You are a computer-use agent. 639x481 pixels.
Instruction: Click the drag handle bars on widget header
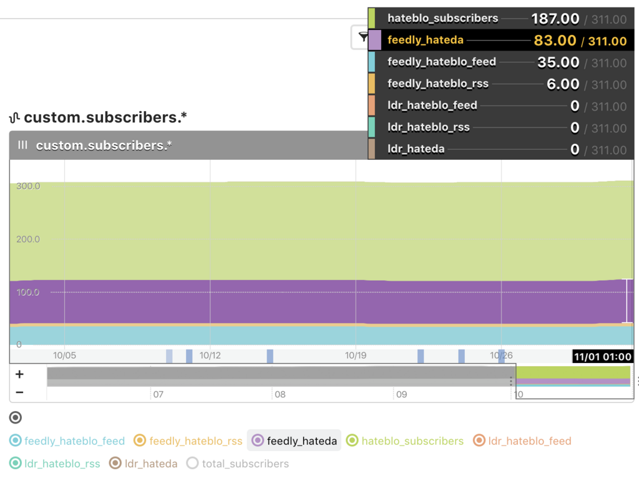click(x=23, y=145)
